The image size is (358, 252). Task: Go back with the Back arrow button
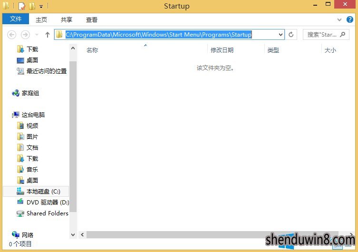tap(11, 35)
